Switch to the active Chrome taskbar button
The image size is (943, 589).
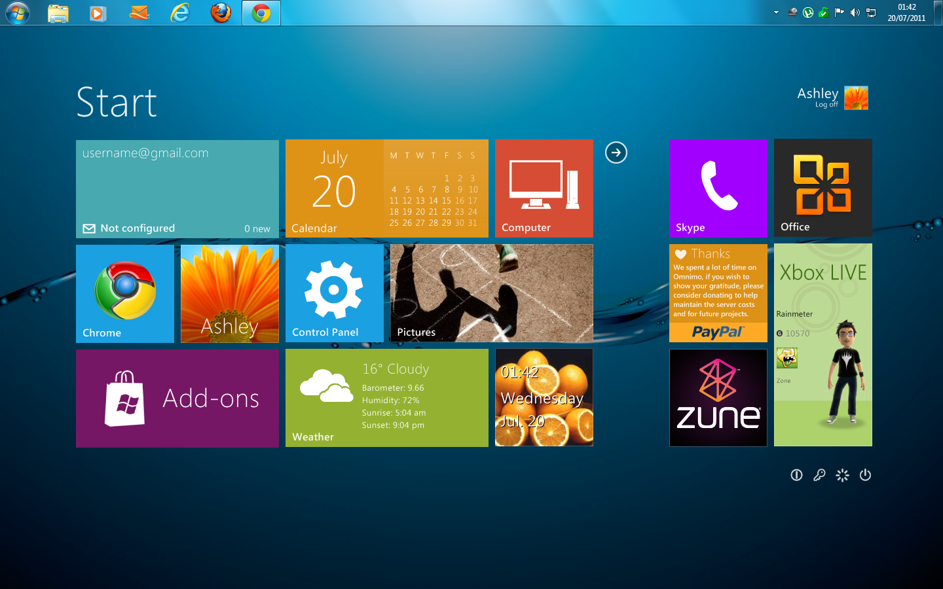tap(261, 13)
